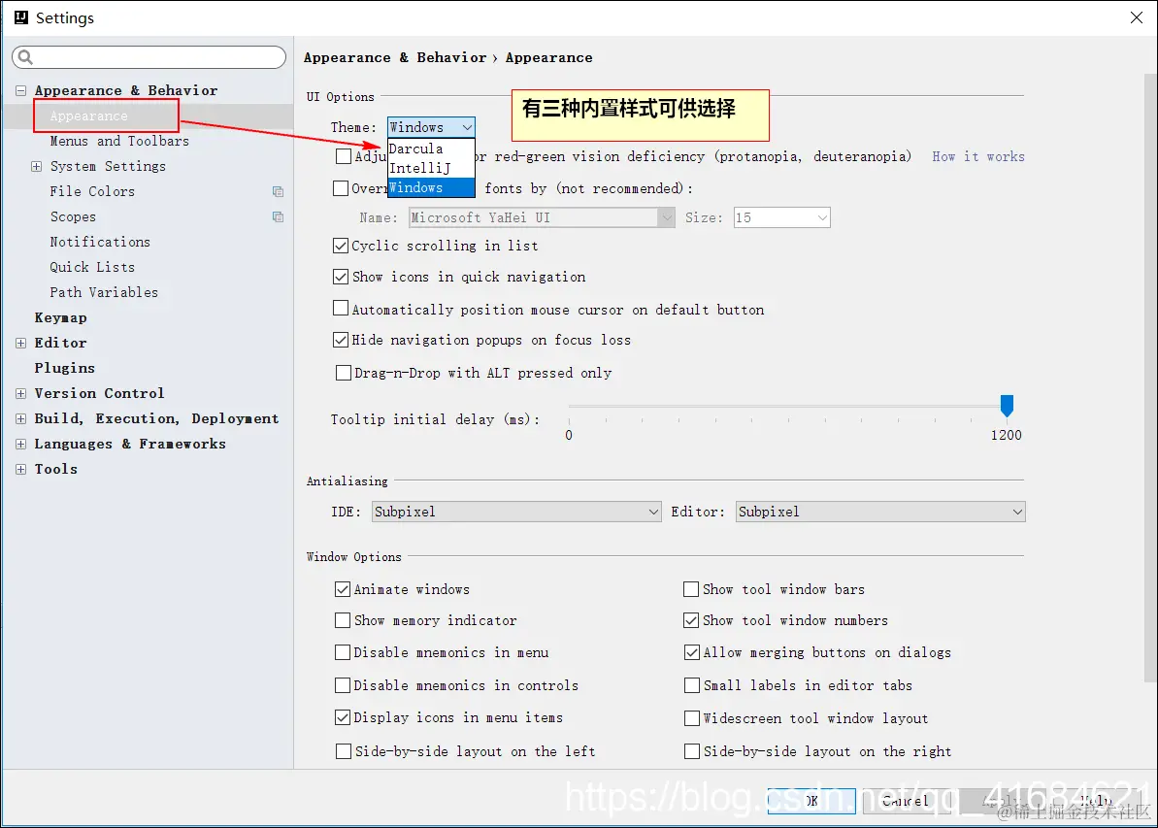Open Quick Lists settings page

coord(92,267)
